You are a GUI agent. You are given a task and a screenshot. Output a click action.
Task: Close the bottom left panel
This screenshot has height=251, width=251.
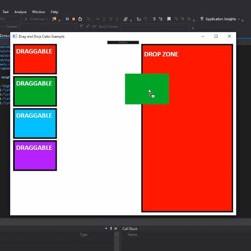pos(115,228)
